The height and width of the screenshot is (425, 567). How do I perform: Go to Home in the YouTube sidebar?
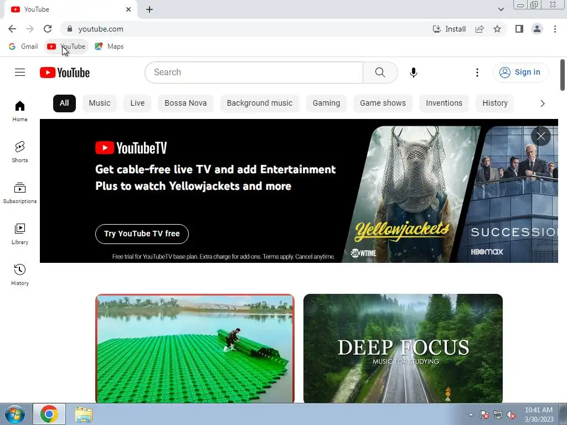coord(20,111)
